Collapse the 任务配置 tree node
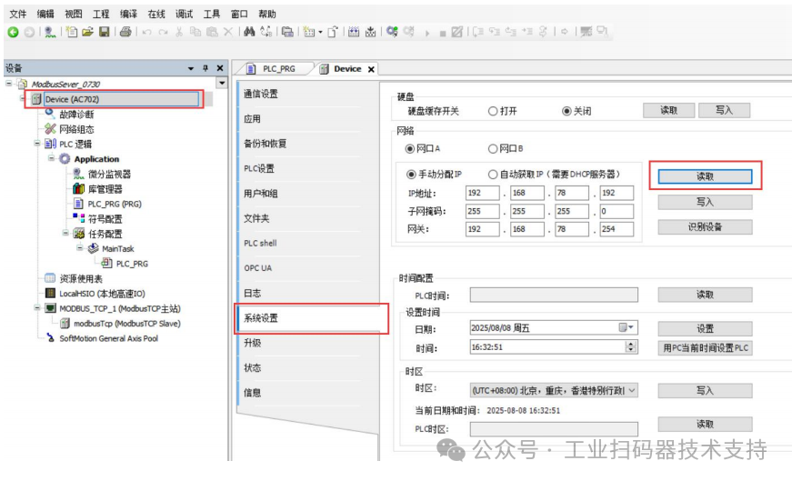The image size is (792, 481). [65, 233]
